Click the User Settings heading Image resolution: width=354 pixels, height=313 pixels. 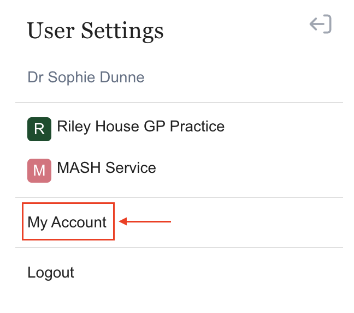click(x=95, y=31)
